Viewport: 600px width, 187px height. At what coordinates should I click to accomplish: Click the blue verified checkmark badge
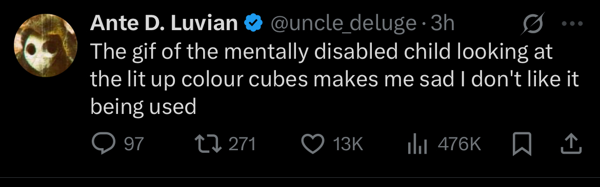coord(253,24)
